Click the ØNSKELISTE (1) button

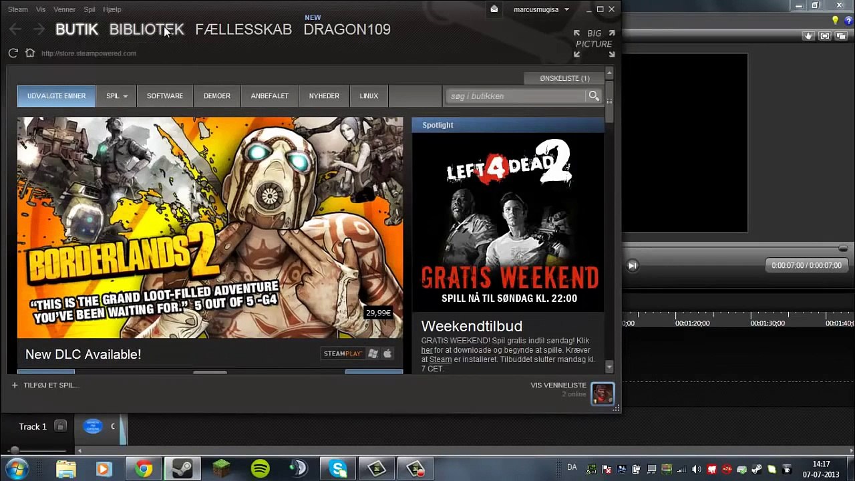[564, 78]
